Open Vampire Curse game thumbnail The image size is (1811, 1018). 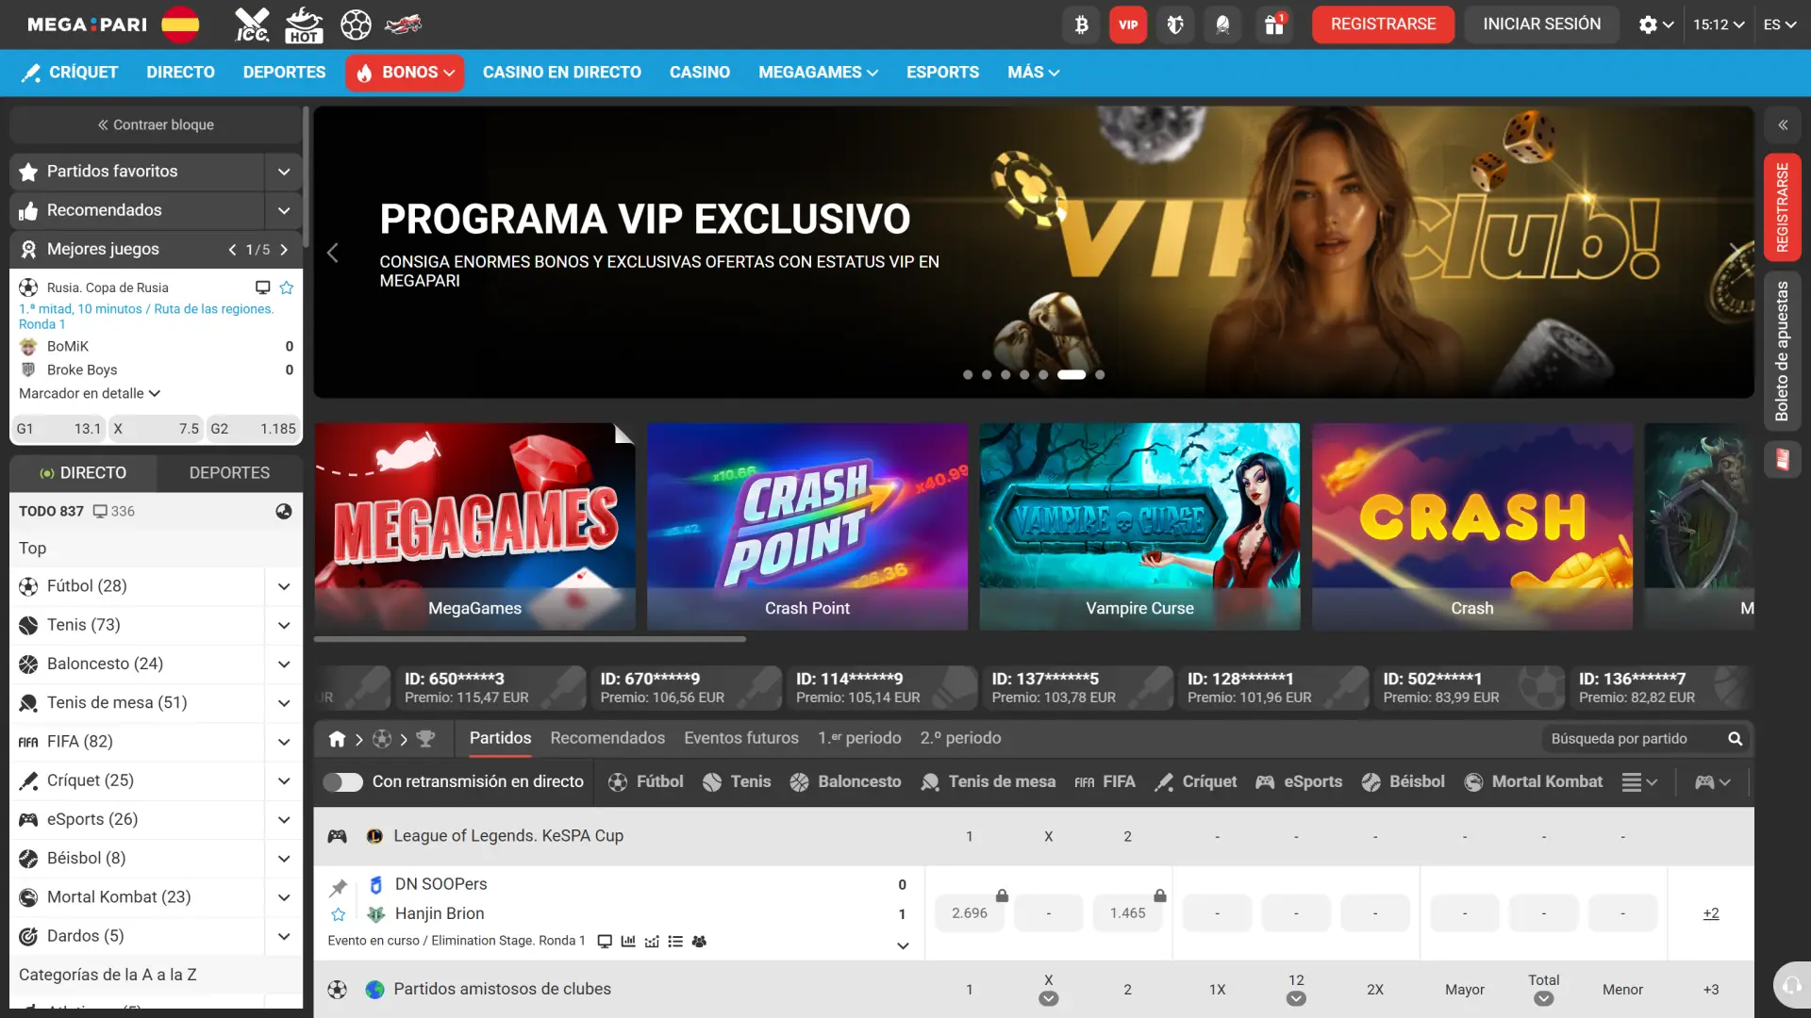[1139, 526]
